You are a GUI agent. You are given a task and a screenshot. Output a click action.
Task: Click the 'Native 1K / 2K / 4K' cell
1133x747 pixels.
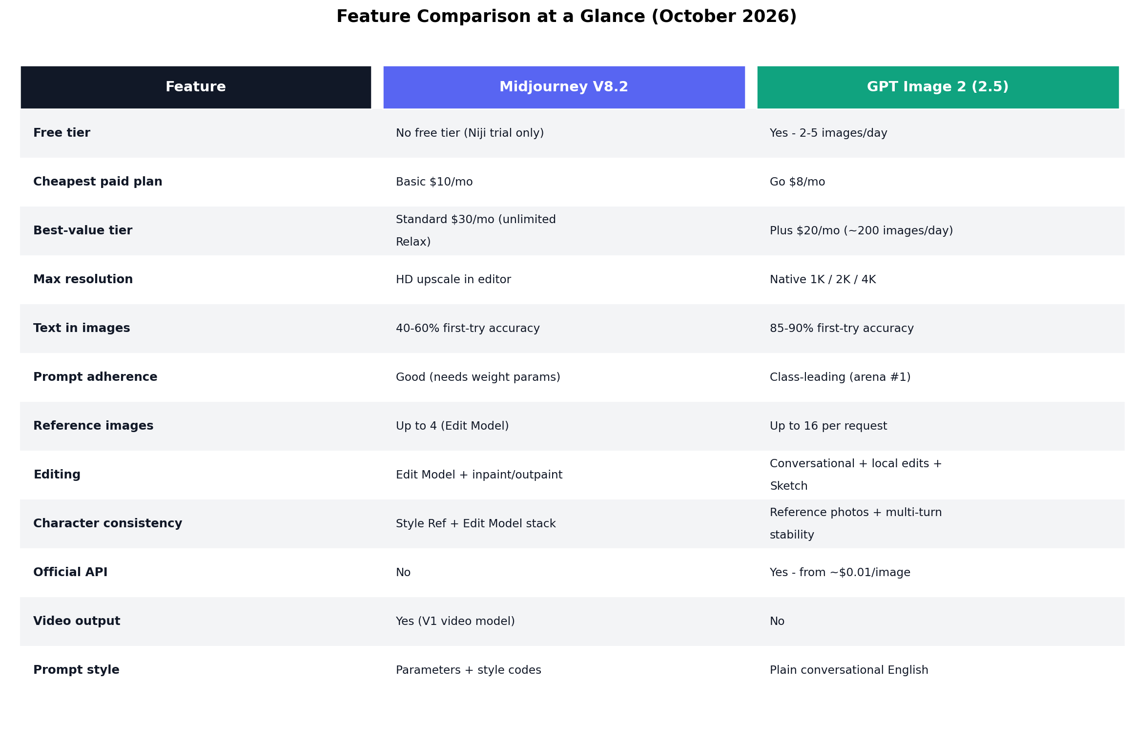click(x=823, y=280)
